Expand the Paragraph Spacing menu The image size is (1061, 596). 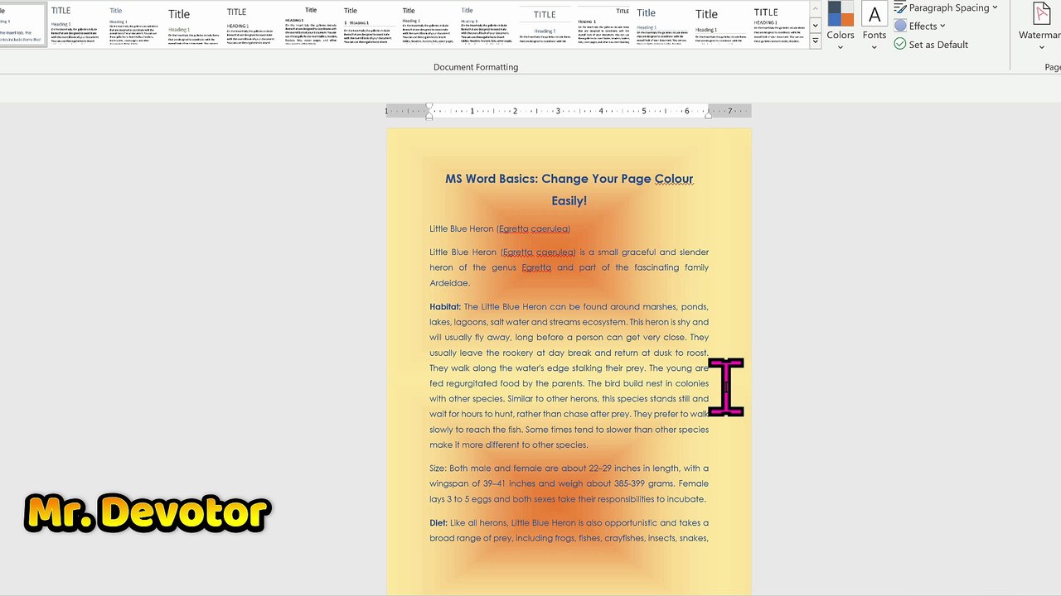point(946,7)
